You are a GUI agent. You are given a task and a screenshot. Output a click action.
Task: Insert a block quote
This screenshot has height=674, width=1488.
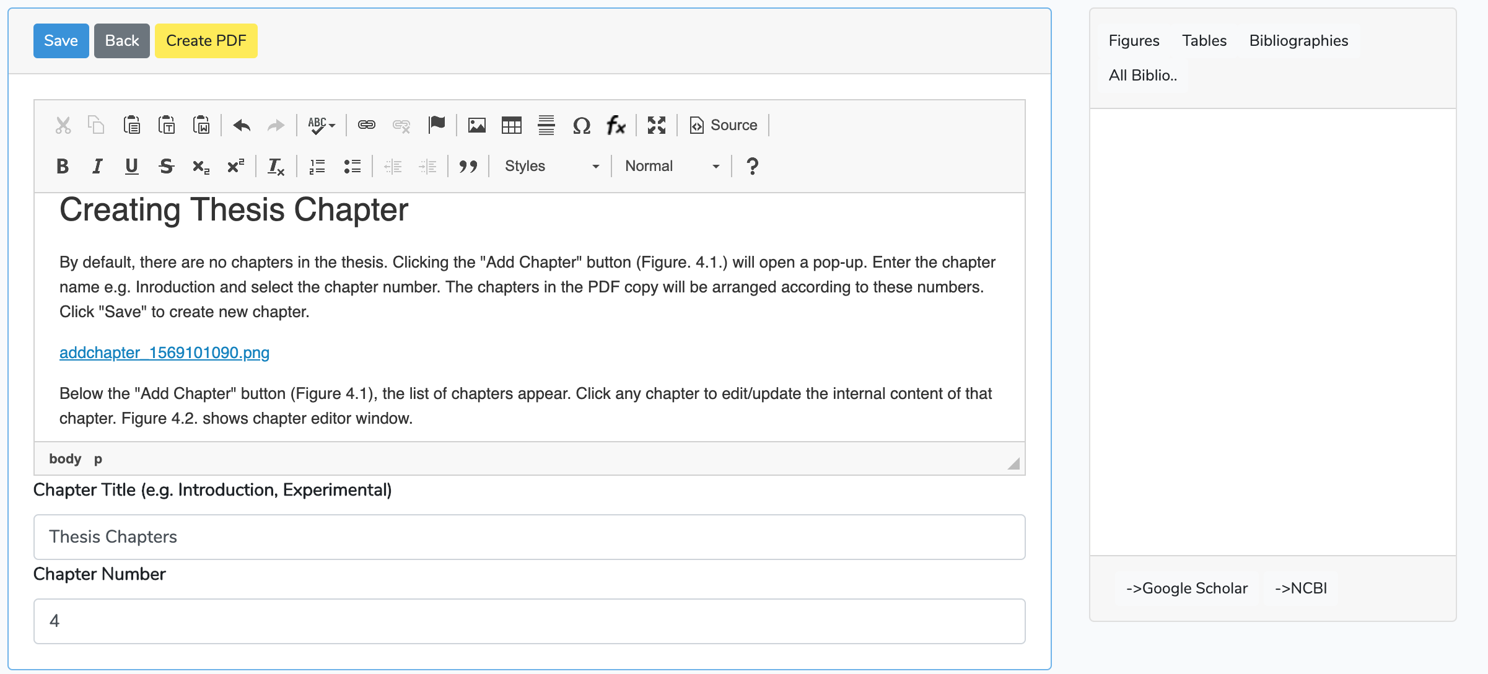(x=468, y=166)
